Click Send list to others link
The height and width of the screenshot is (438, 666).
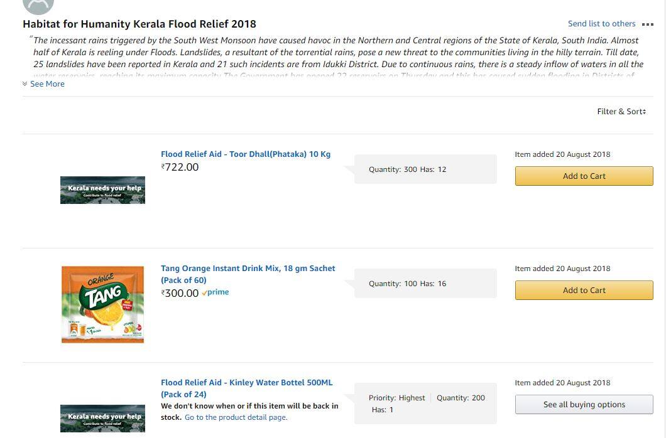pos(601,24)
